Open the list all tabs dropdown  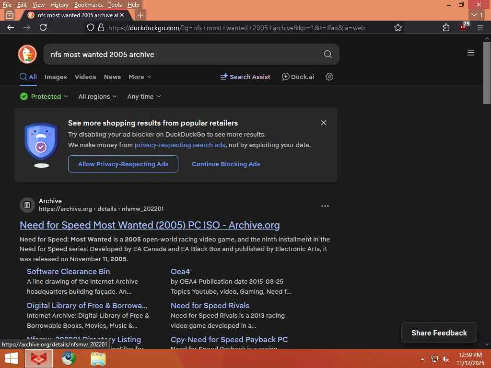[477, 15]
